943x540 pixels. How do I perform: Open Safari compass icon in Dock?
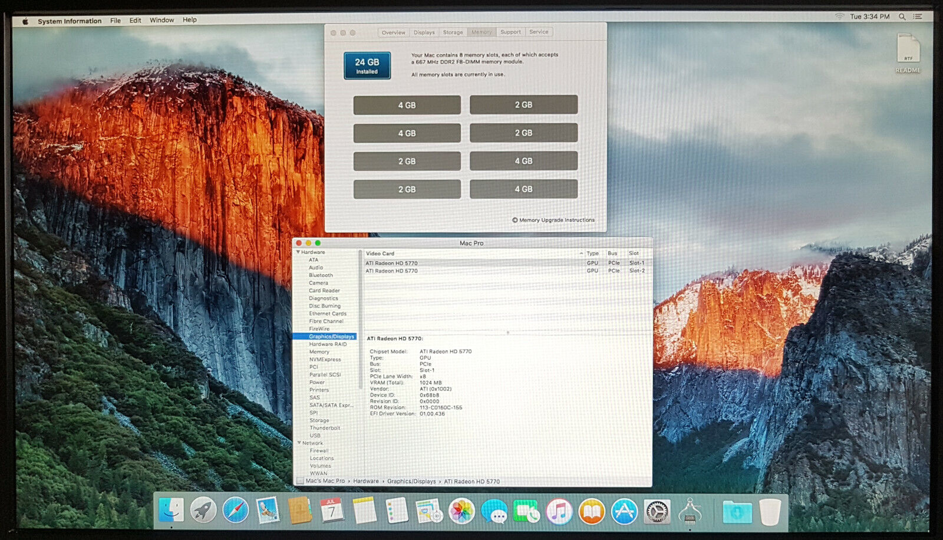coord(236,511)
